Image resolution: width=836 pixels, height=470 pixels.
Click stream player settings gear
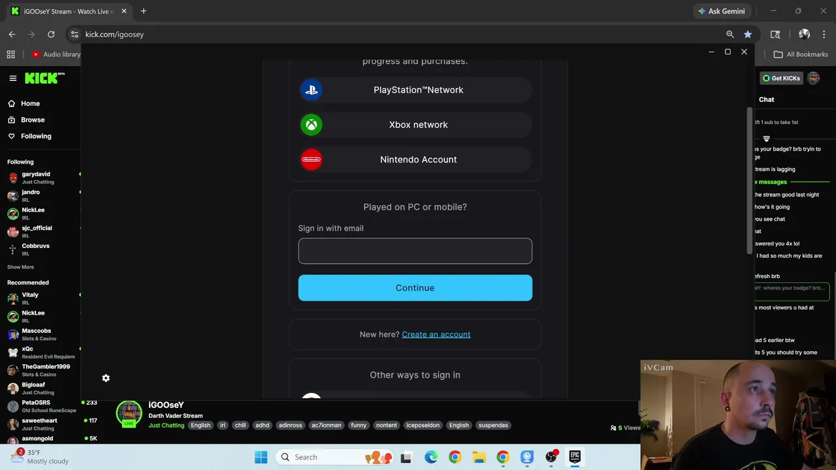click(x=106, y=378)
